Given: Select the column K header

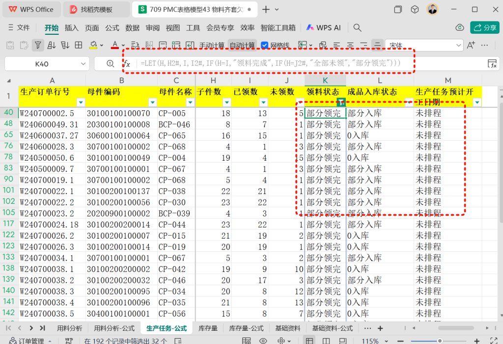Looking at the screenshot, I should (325, 80).
